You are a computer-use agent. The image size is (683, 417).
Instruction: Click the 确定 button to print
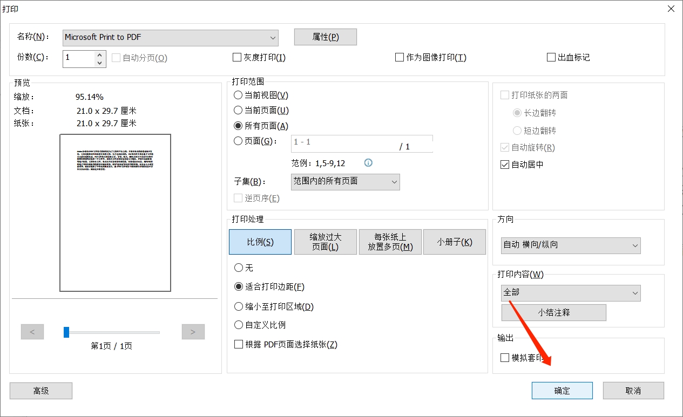pyautogui.click(x=562, y=391)
